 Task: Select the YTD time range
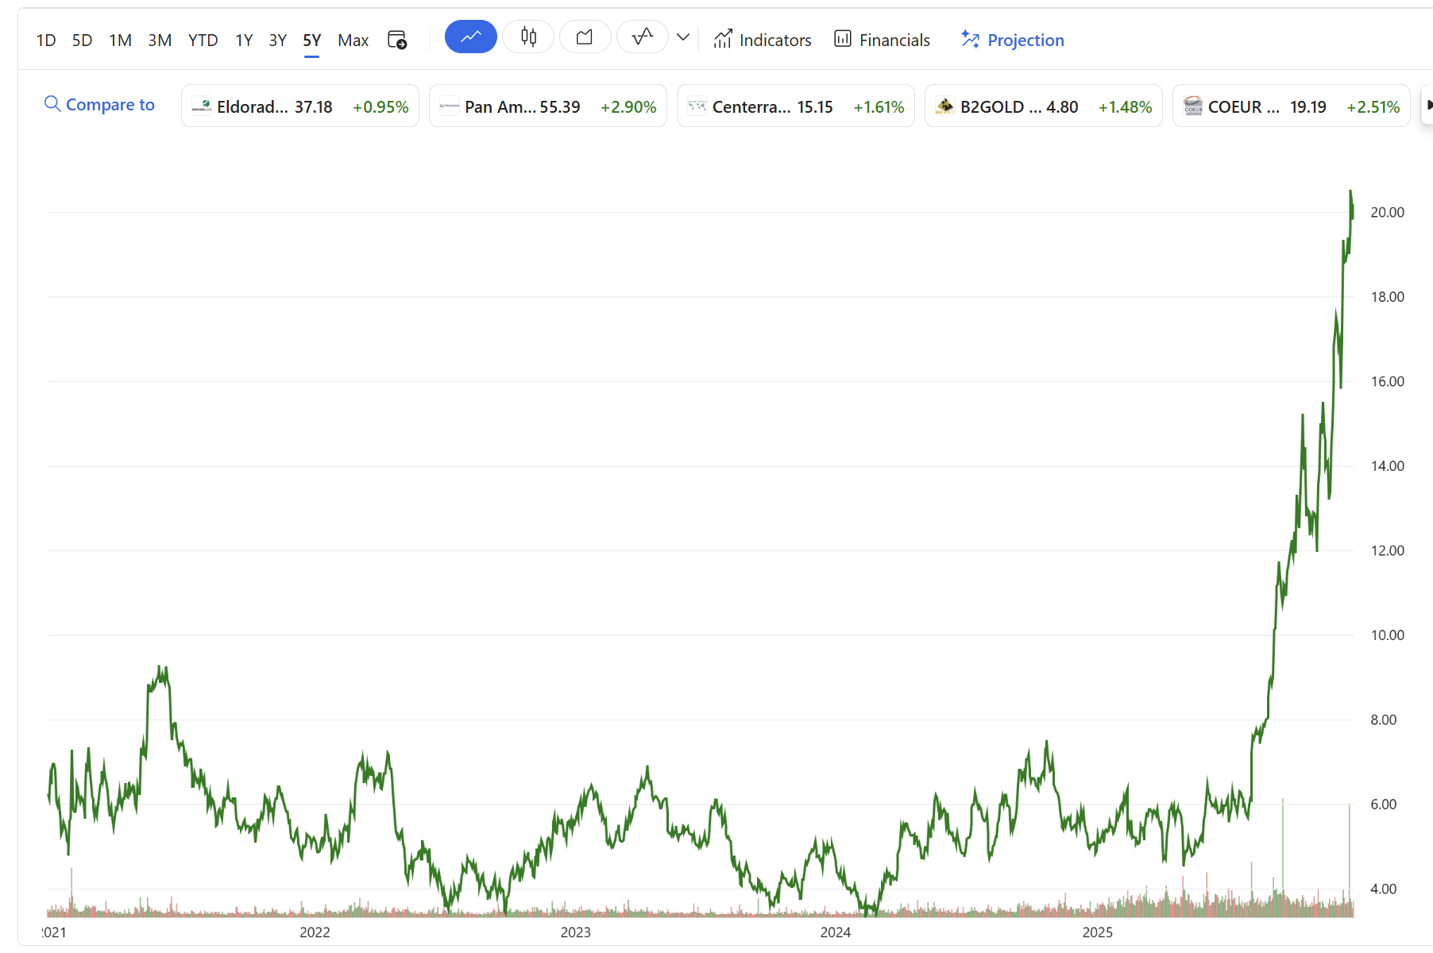(203, 41)
